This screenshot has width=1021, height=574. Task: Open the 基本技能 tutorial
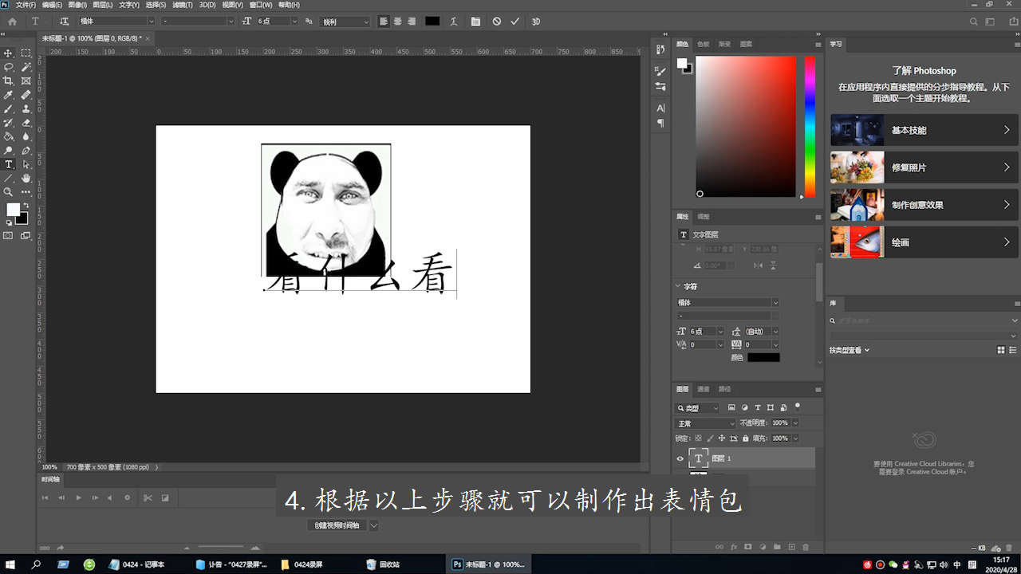[x=924, y=130]
